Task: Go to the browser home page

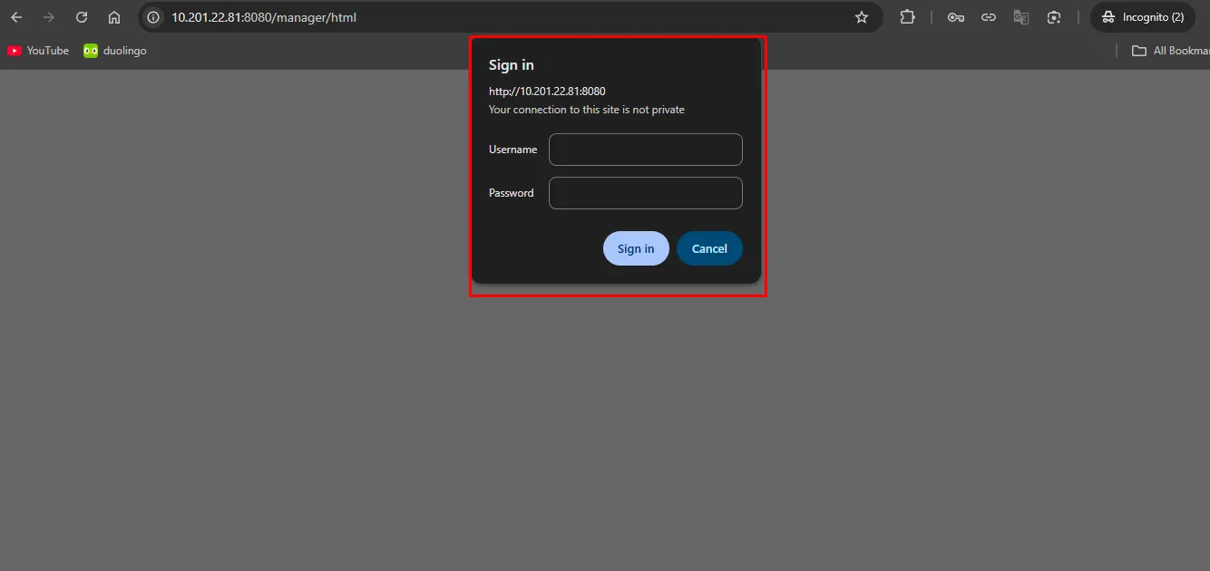Action: 114,17
